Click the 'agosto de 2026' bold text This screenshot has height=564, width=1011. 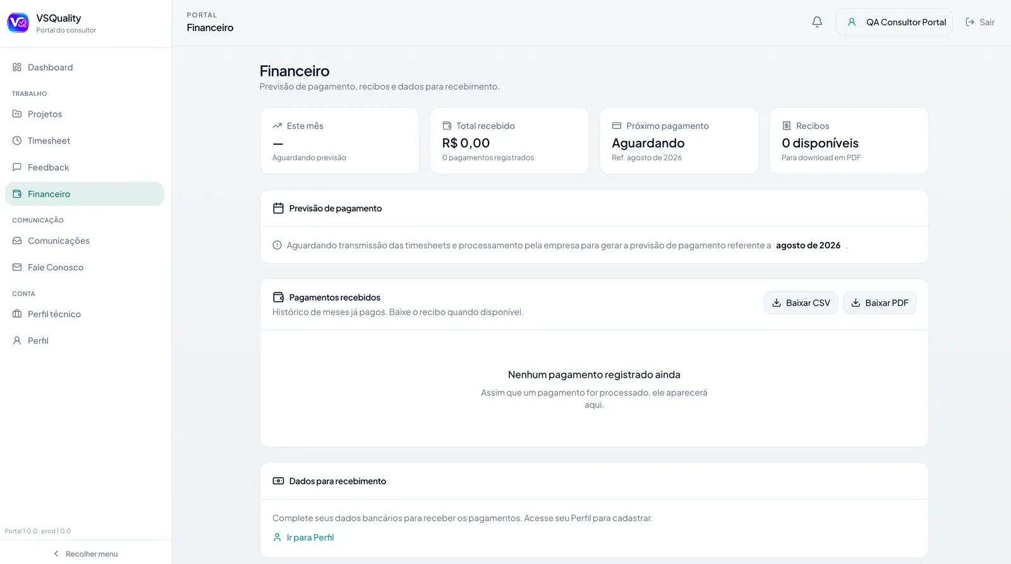click(808, 245)
